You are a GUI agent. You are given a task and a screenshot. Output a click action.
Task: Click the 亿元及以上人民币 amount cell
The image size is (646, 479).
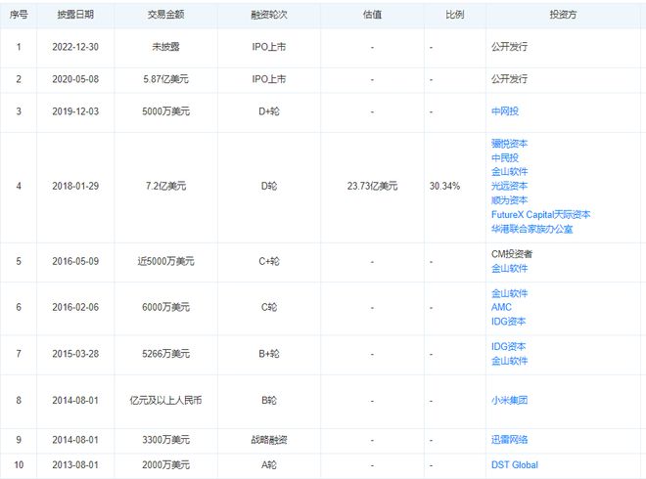(x=166, y=400)
